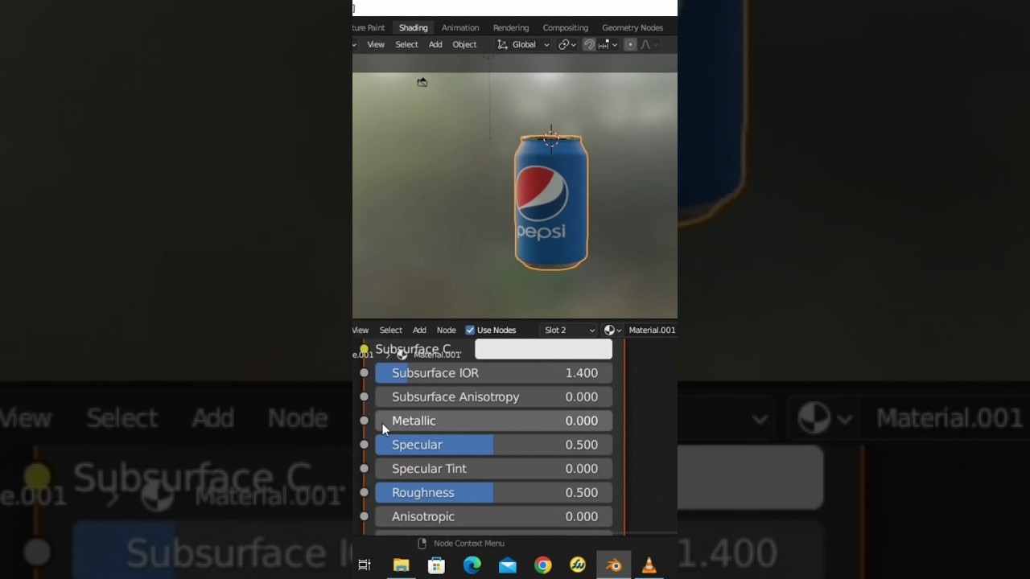Screen dimensions: 1030x579
Task: Click the proportional falloff curve icon
Action: pyautogui.click(x=645, y=44)
